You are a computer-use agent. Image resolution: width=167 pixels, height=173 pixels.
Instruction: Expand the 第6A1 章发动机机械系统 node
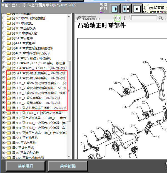[x=4, y=73]
